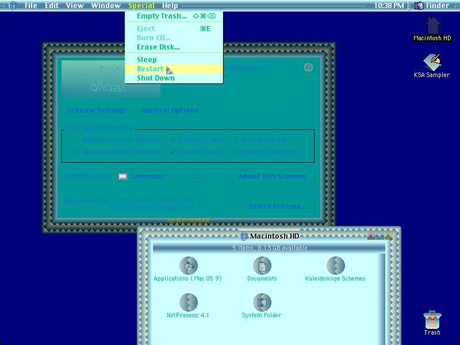Choose Empty Trash from Special menu
This screenshot has width=460, height=345.
point(174,16)
